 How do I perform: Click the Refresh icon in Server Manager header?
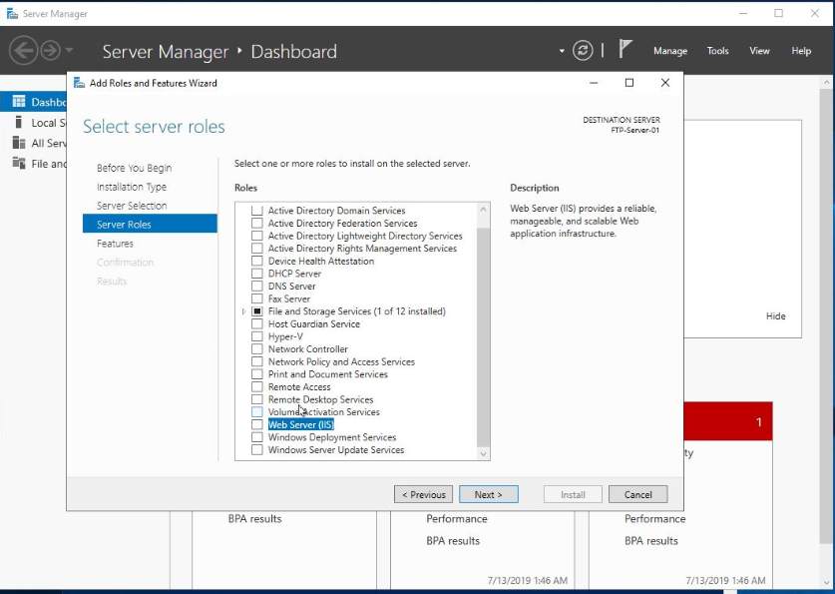583,51
